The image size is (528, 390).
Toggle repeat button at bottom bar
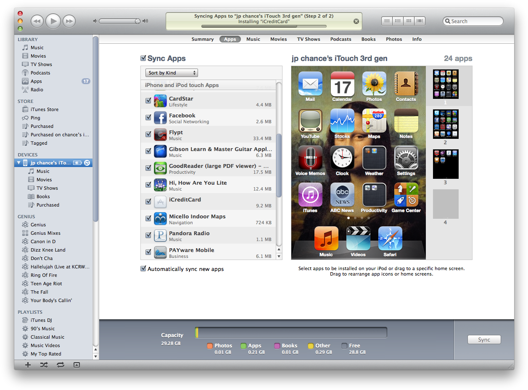pyautogui.click(x=61, y=365)
